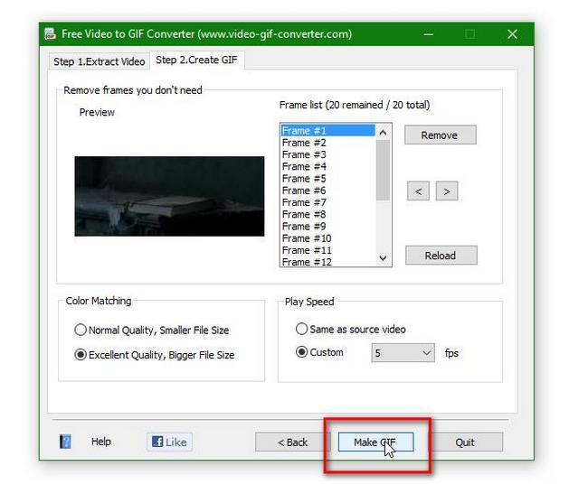This screenshot has width=588, height=503.
Task: Open the Help book icon
Action: click(65, 442)
